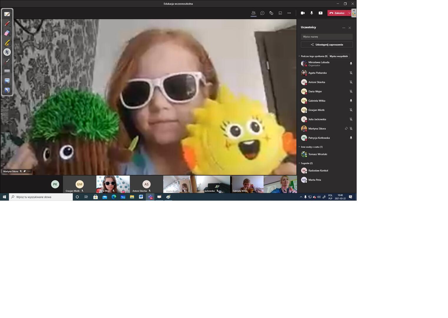This screenshot has height=318, width=448.
Task: Select the pink eraser tool
Action: tap(7, 33)
